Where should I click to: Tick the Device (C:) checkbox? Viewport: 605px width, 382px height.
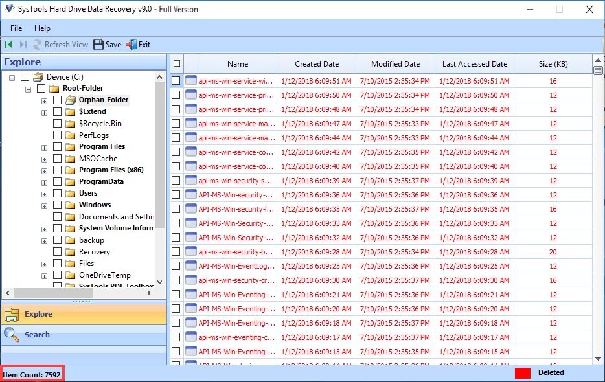point(25,77)
